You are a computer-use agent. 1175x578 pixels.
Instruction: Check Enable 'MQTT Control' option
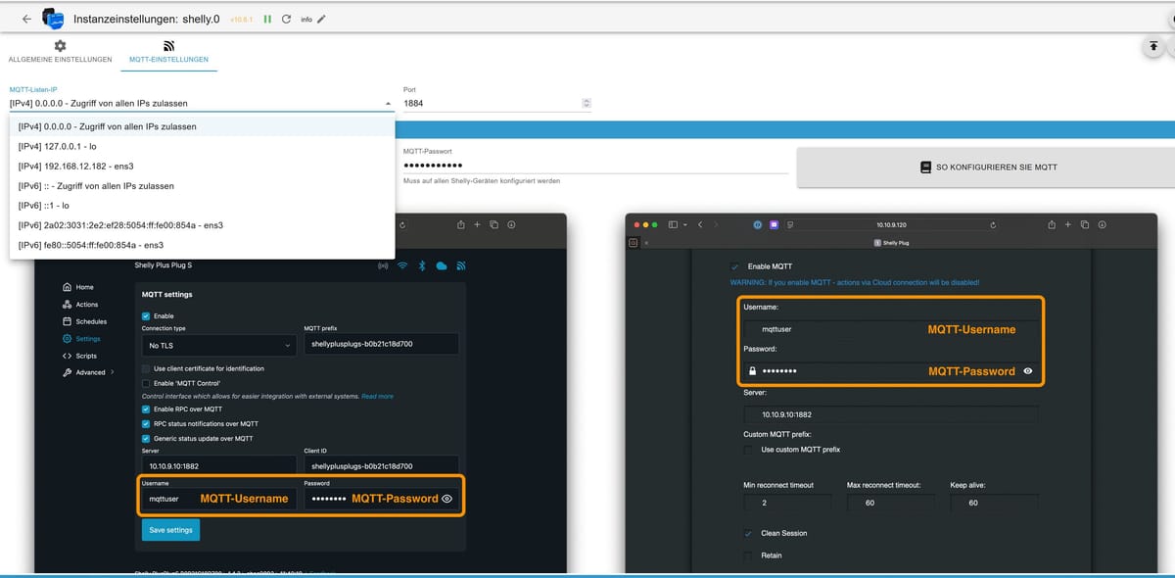click(147, 383)
